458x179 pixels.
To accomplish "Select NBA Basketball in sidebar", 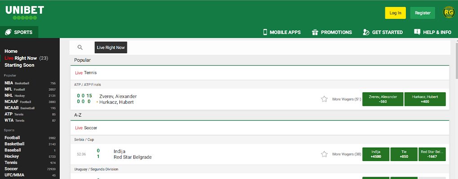I will click(x=30, y=83).
